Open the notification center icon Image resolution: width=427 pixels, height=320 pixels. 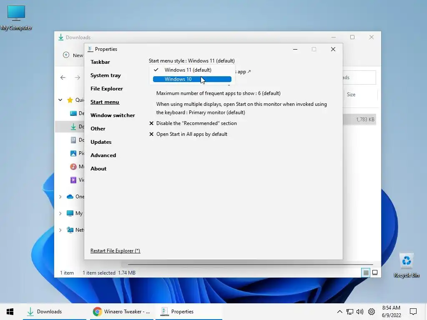pyautogui.click(x=413, y=312)
